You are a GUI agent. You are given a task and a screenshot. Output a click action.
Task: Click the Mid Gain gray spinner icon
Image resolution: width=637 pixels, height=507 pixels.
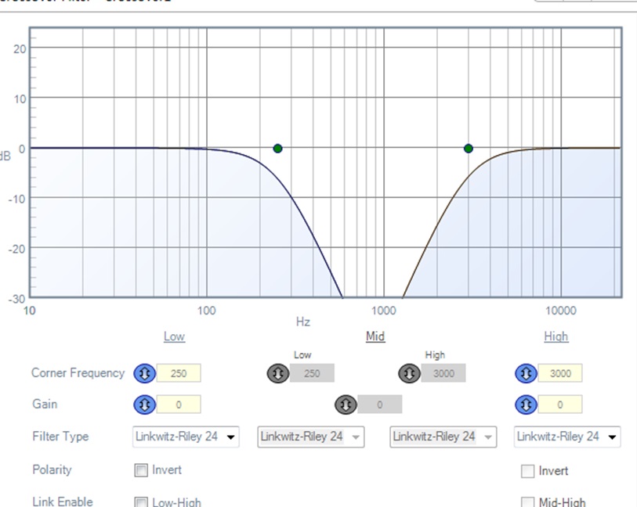346,405
